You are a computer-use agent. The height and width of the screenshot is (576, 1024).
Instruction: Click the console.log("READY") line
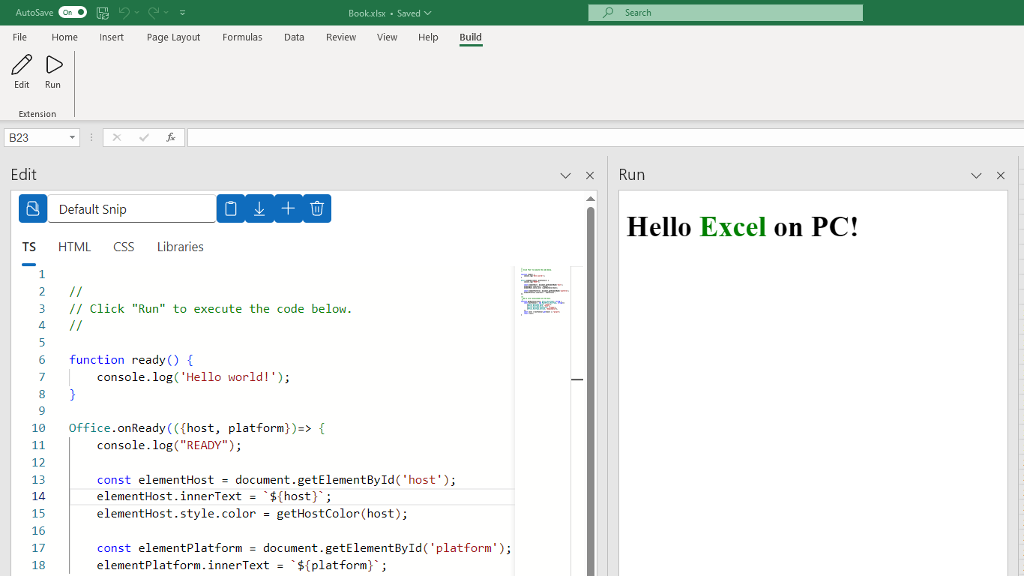[x=169, y=445]
